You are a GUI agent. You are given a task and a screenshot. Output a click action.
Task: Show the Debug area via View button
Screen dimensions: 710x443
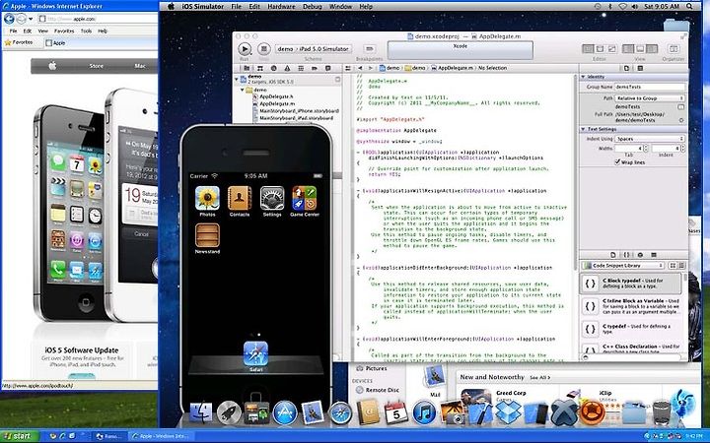click(x=640, y=49)
